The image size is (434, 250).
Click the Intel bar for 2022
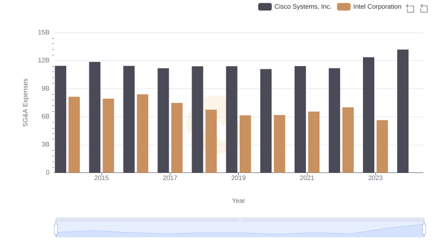tap(348, 140)
